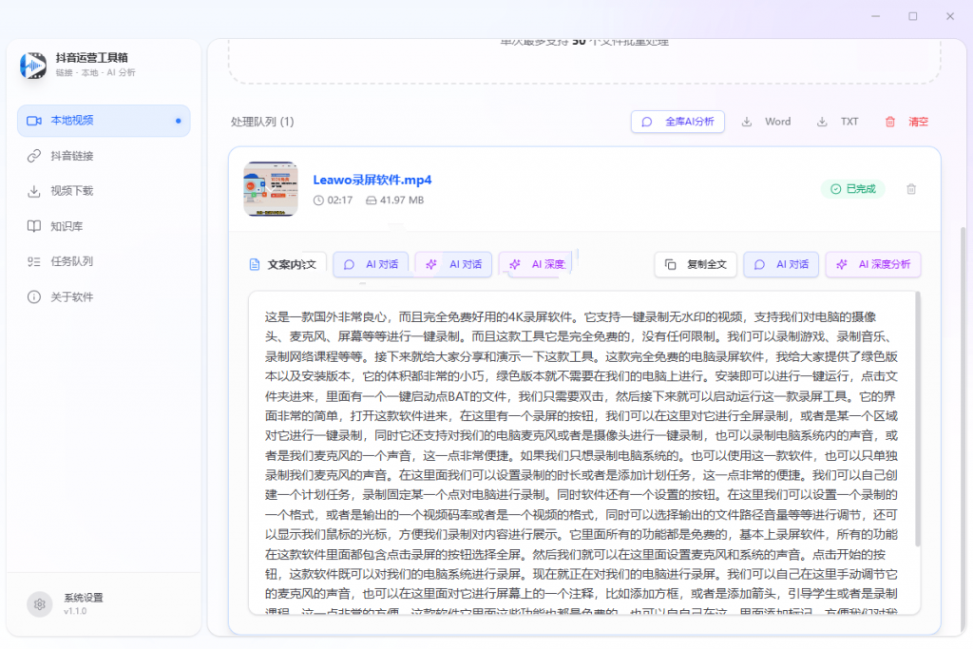Click AI 对话 button beside 文案内文 tab
973x649 pixels.
(x=372, y=264)
